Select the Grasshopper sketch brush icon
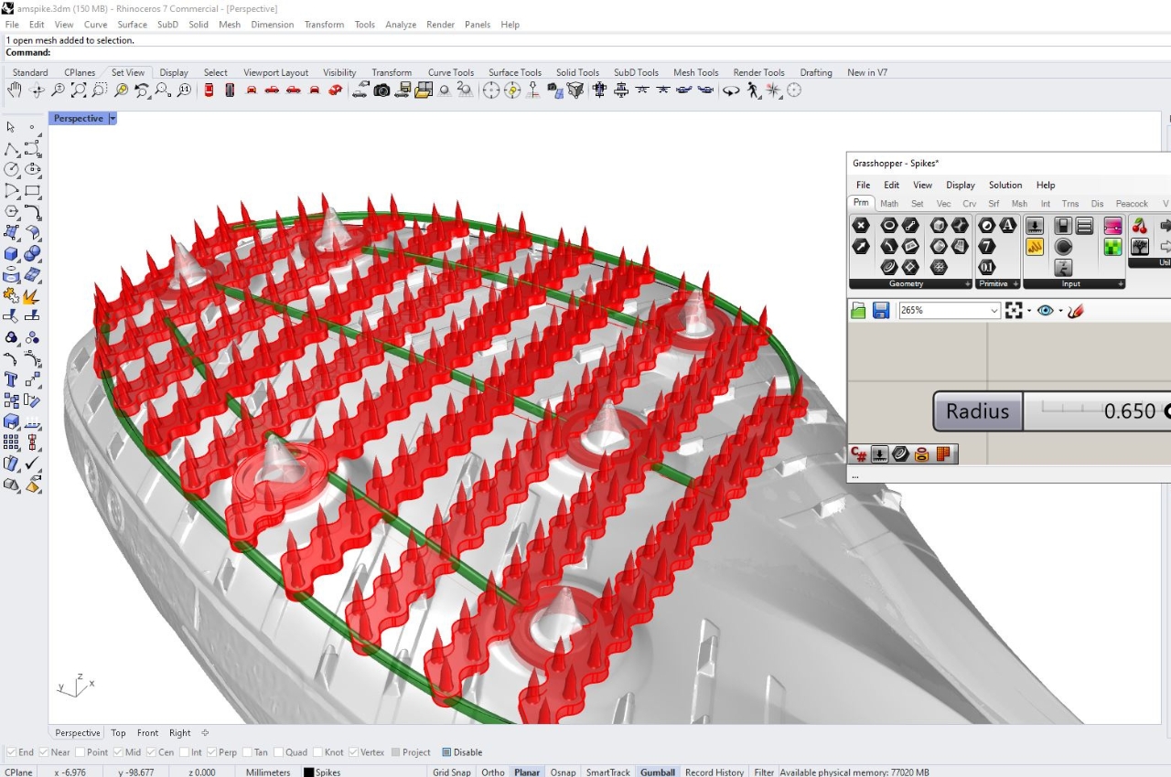Screen dimensions: 1171x777 coord(1075,311)
